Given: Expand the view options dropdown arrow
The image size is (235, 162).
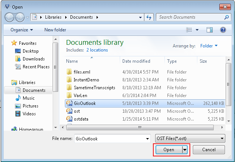Looking at the screenshot, I should tap(197, 30).
